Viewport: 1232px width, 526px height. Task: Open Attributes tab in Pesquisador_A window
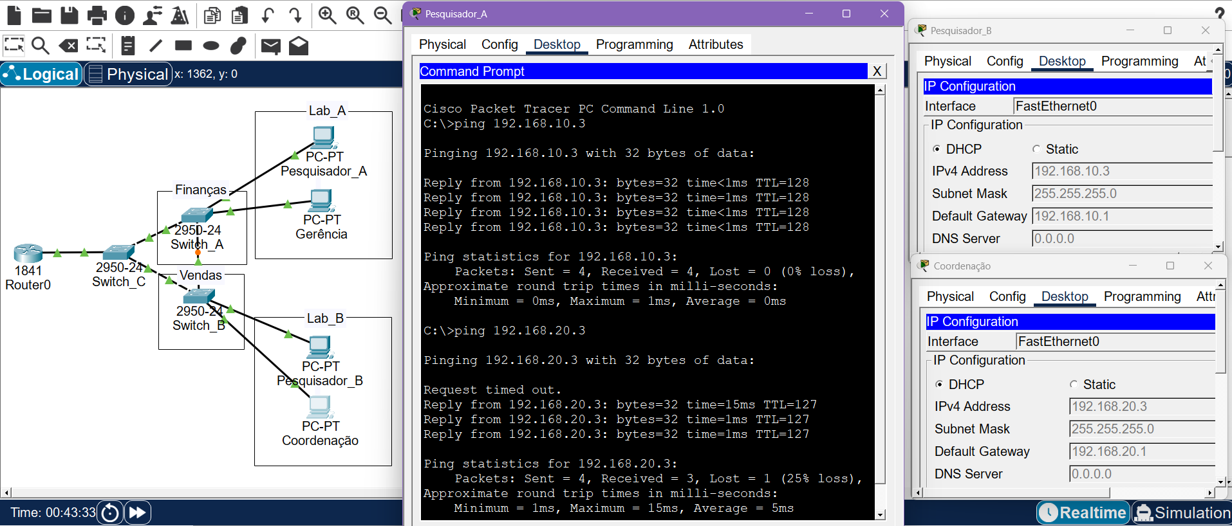tap(716, 44)
